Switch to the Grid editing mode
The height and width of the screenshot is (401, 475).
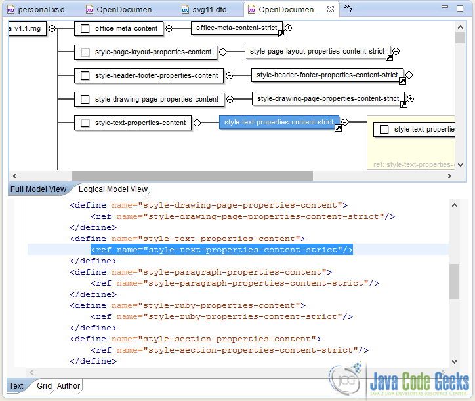tap(44, 386)
